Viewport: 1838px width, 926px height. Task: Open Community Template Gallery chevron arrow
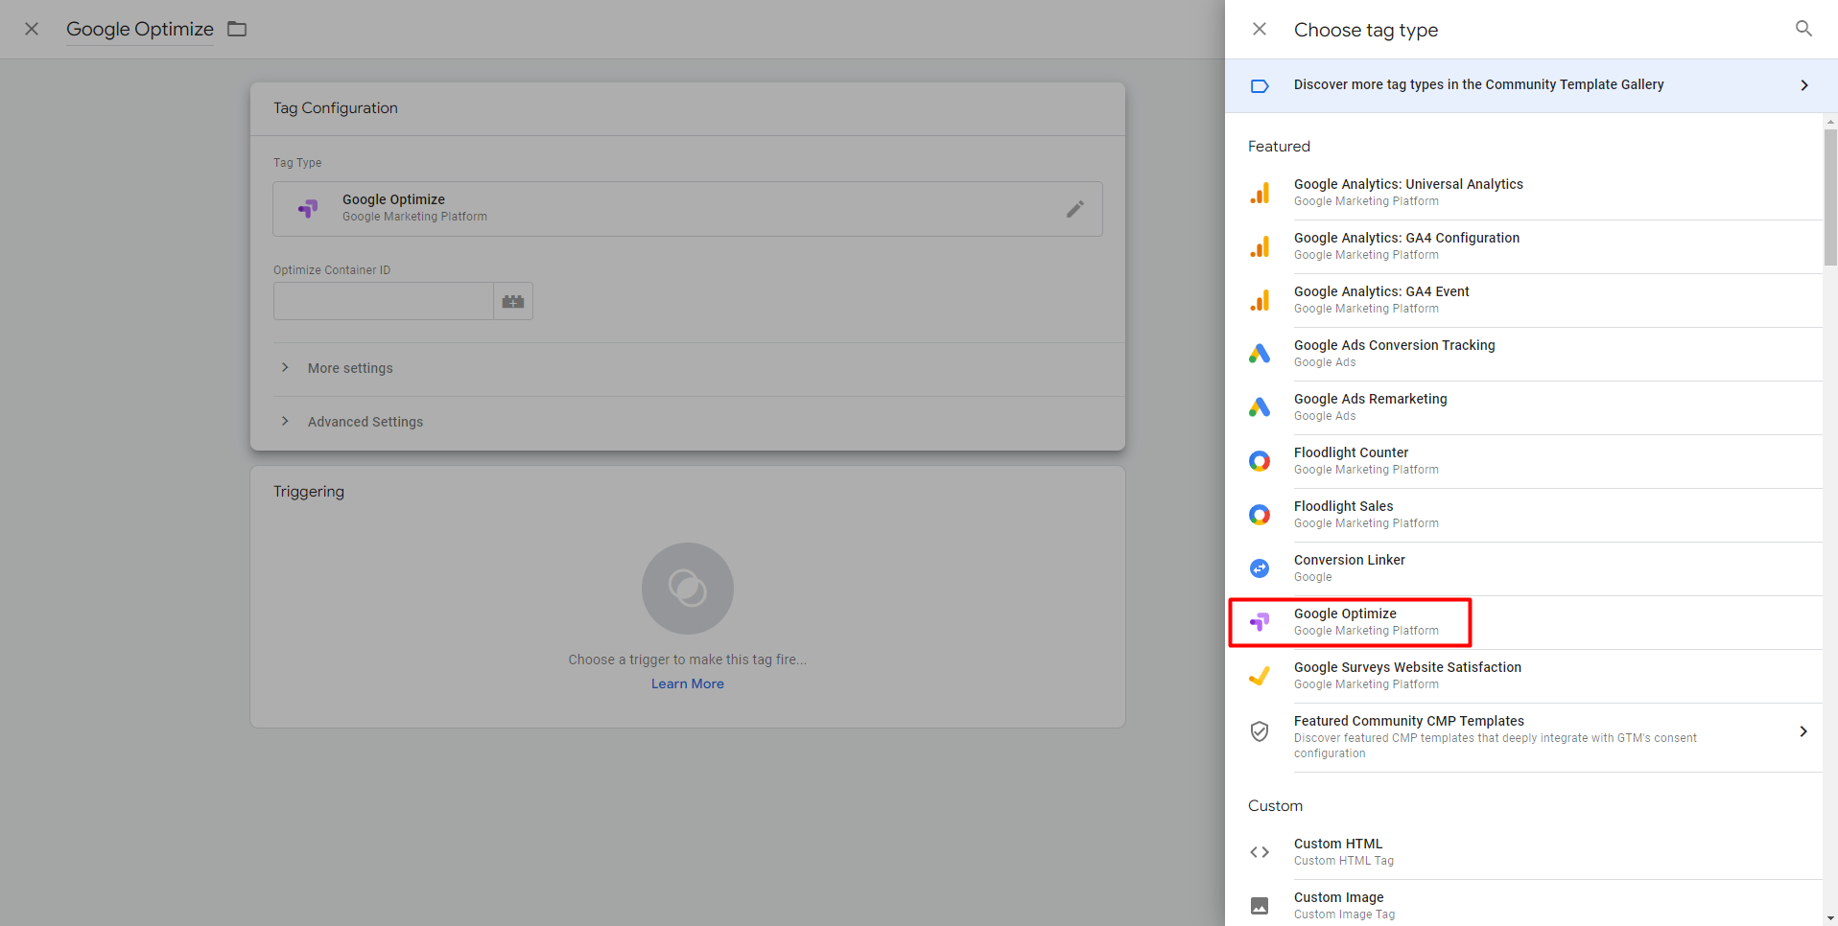tap(1804, 85)
